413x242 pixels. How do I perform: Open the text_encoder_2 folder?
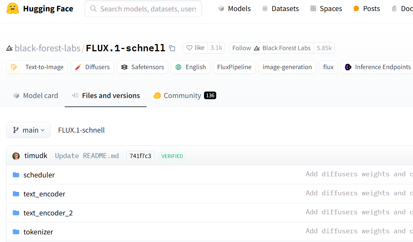[48, 213]
